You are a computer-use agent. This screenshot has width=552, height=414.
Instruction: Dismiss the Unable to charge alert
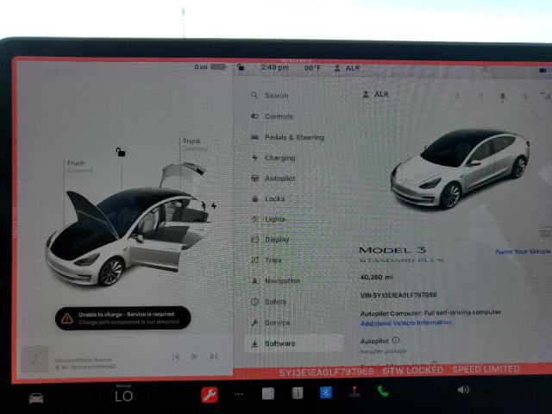[122, 318]
